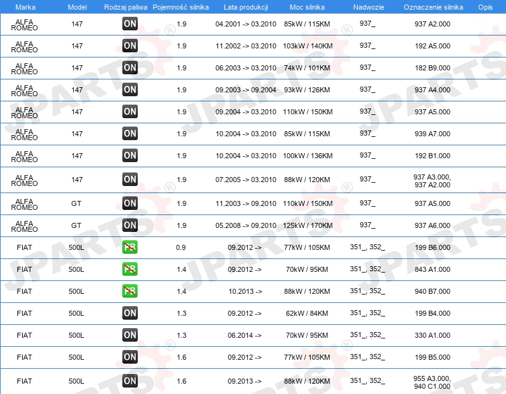Click the ON diesel icon in the 199 B4.000 row
The width and height of the screenshot is (506, 394).
pos(130,313)
